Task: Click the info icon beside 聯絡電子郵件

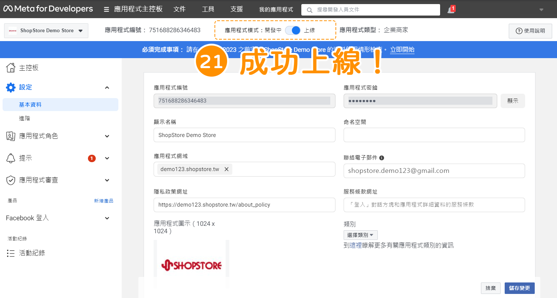Action: 382,158
